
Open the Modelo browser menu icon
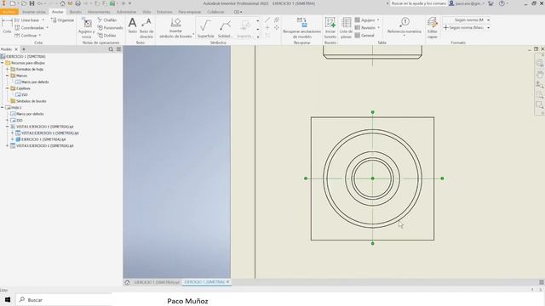tap(118, 49)
